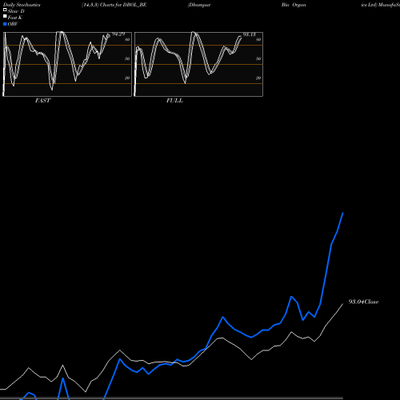Select the 'OBV' legend label

[x=13, y=24]
